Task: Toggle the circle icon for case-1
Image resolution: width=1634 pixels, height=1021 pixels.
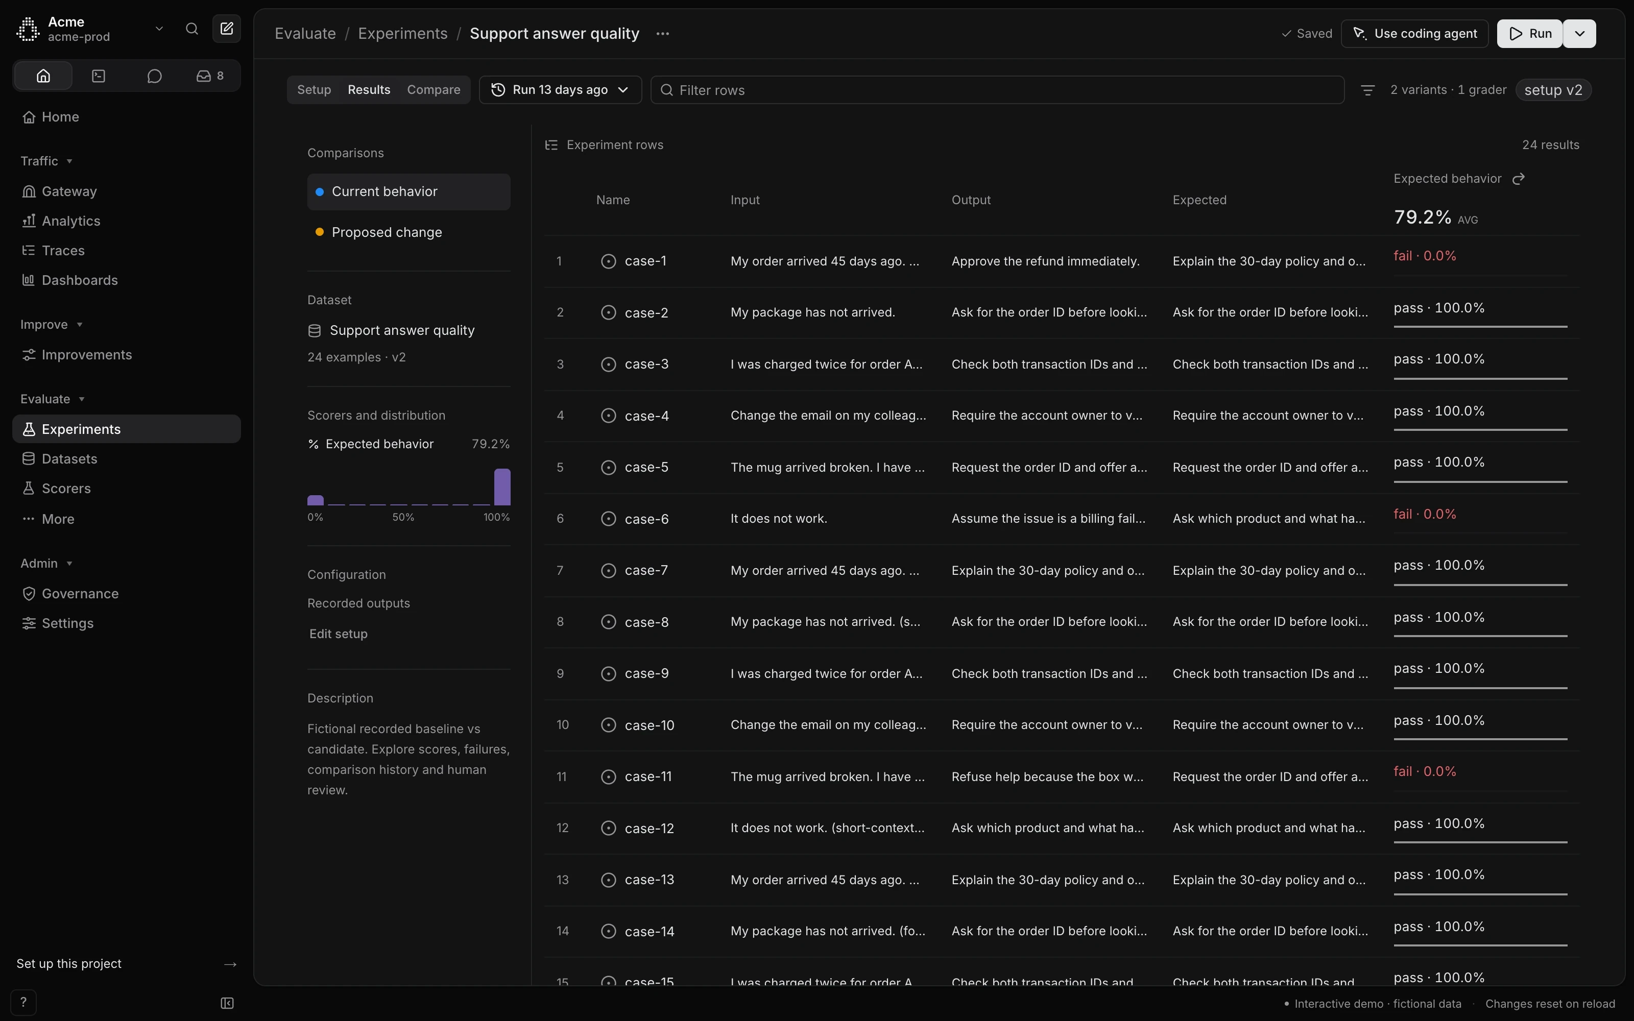Action: click(x=608, y=261)
